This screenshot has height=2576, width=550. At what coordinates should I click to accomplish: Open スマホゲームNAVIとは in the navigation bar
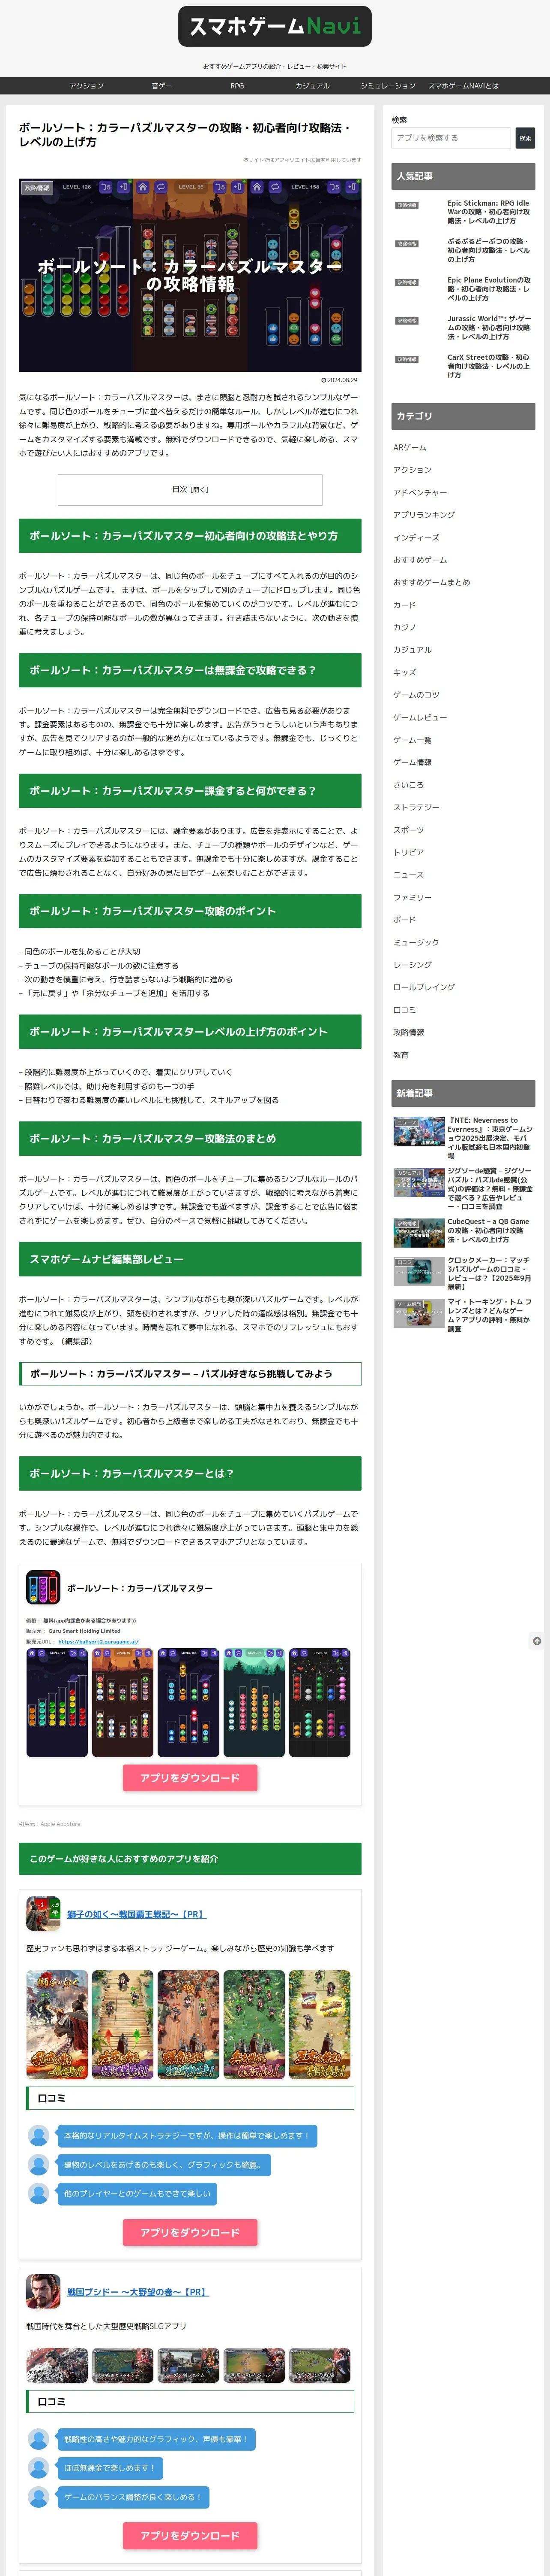coord(463,86)
